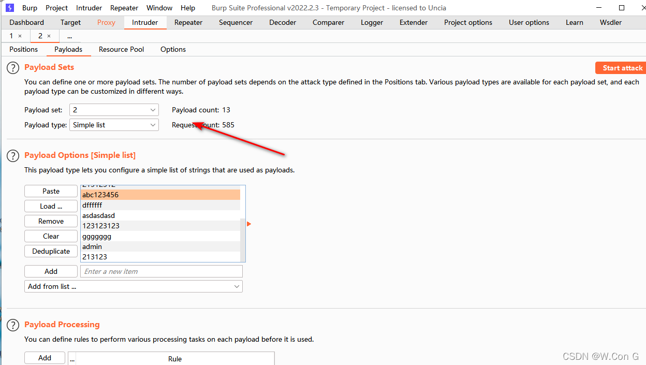Switch to the Dashboard tab
Image resolution: width=646 pixels, height=365 pixels.
click(26, 22)
